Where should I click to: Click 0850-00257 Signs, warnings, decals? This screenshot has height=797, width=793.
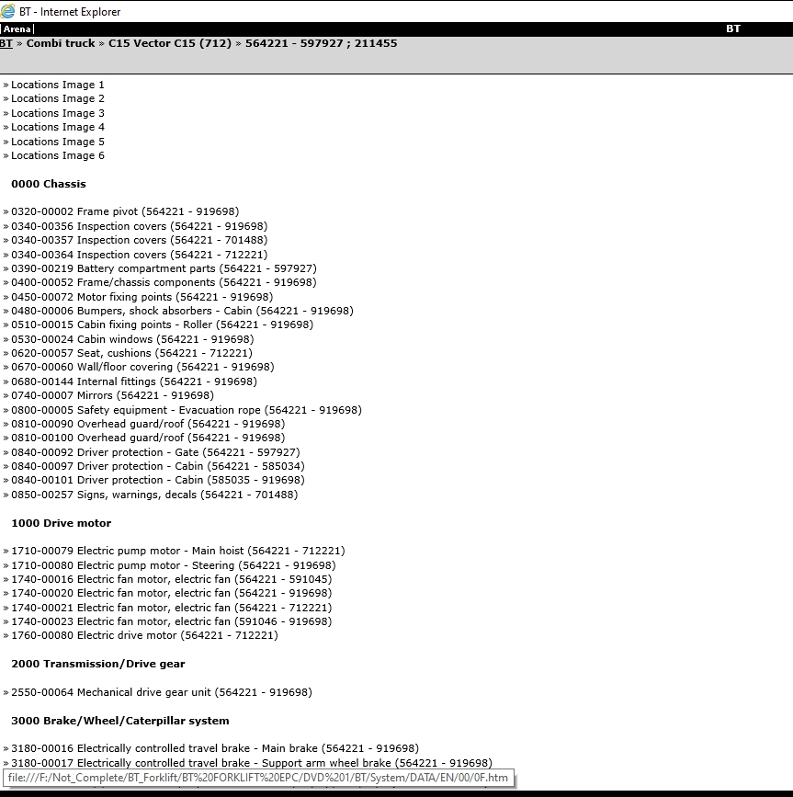(154, 495)
